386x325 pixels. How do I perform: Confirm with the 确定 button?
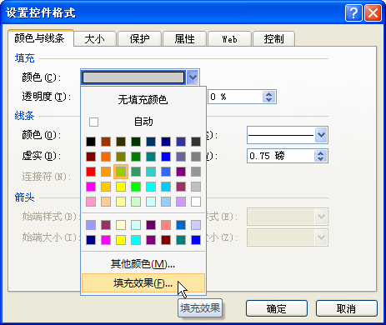[x=277, y=308]
